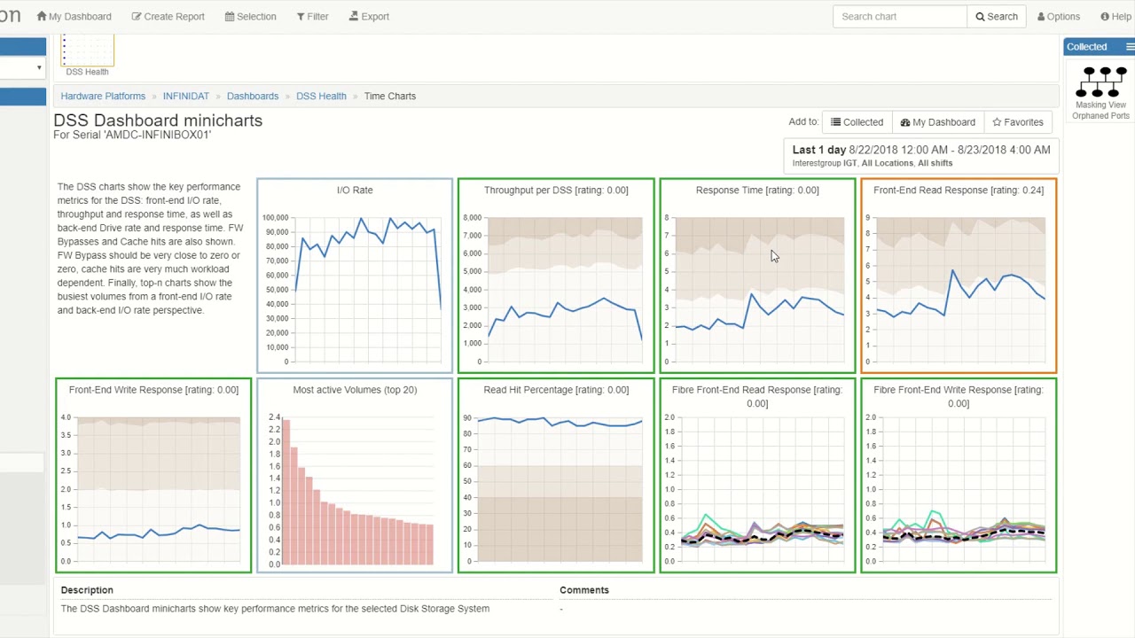Open the Last 1 day time range selector
The width and height of the screenshot is (1135, 638).
pos(921,156)
